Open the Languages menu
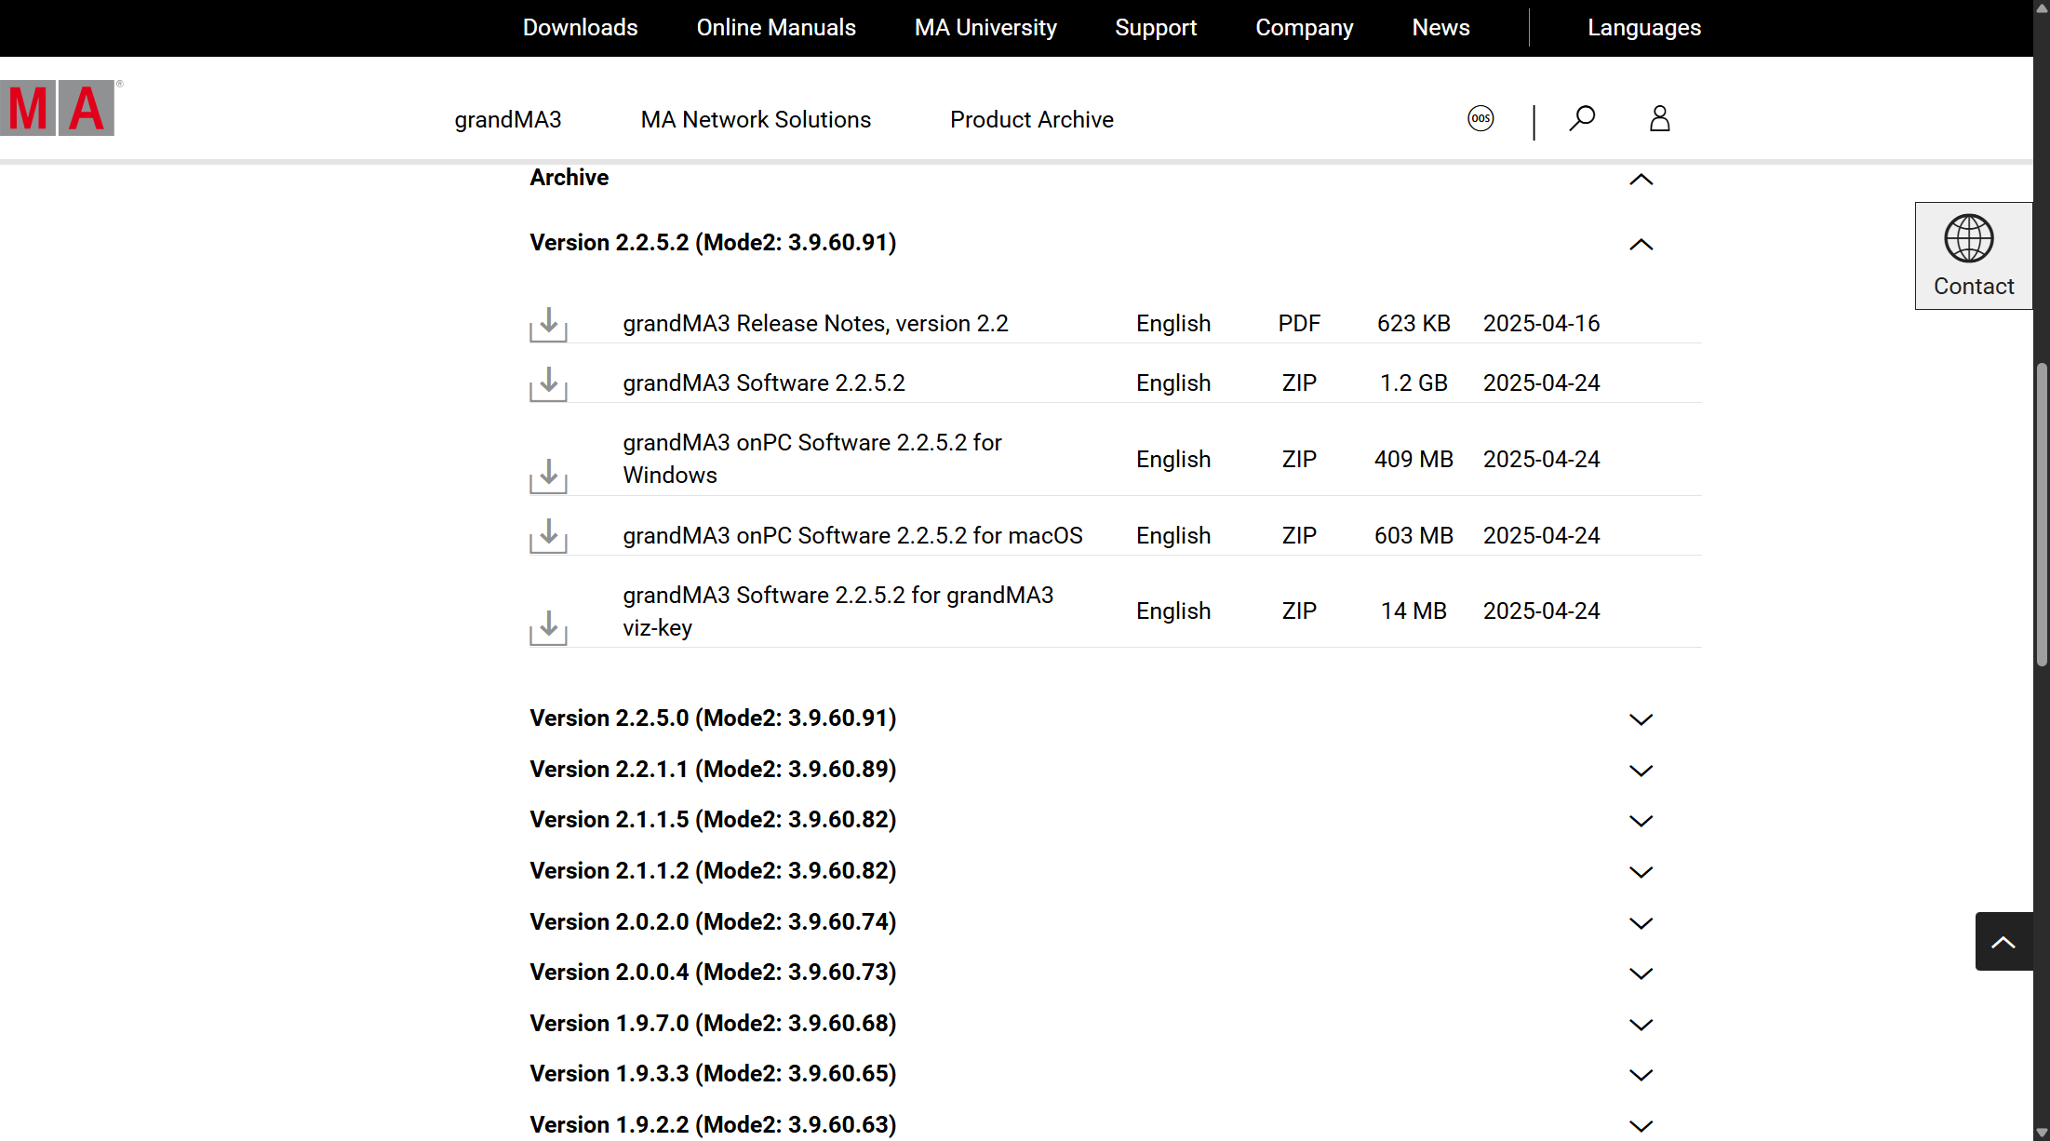The image size is (2050, 1141). (1643, 28)
